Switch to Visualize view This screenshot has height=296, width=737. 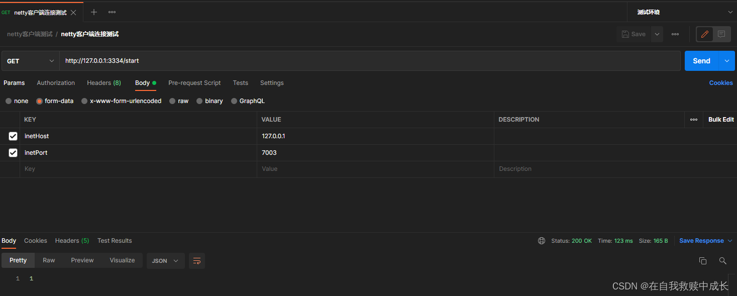click(x=122, y=260)
